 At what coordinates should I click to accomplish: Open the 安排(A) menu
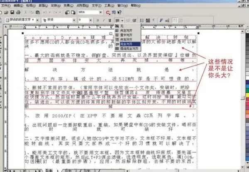(x=56, y=5)
